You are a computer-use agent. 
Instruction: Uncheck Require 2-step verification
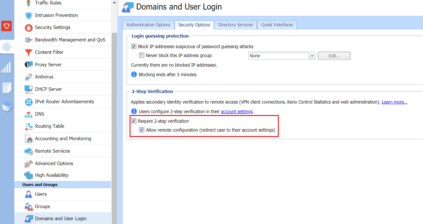(x=134, y=121)
